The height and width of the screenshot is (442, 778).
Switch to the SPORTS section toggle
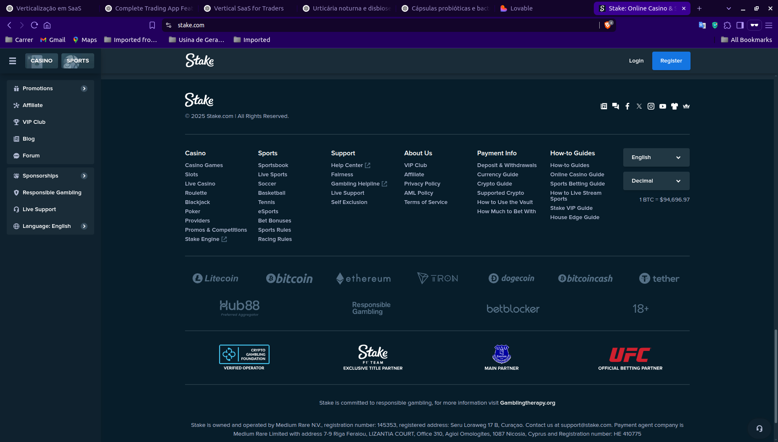point(78,61)
